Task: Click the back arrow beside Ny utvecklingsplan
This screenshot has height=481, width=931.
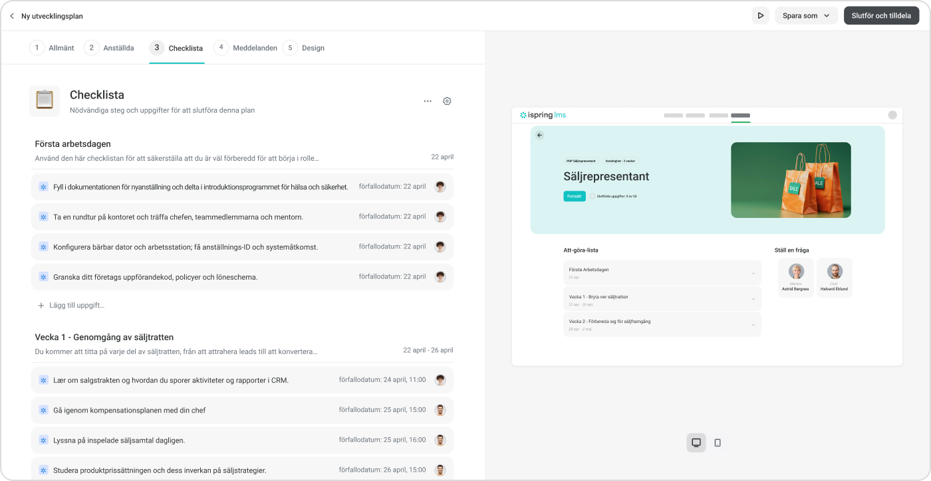Action: coord(11,16)
